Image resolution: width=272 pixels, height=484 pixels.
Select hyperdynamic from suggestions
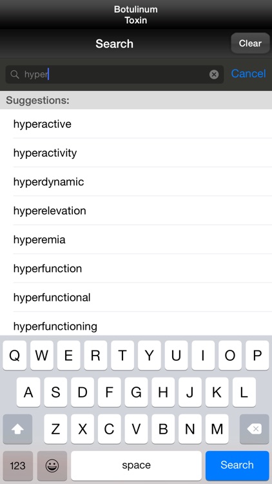tap(136, 181)
